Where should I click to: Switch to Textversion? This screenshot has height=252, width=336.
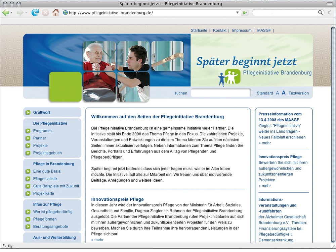(298, 93)
